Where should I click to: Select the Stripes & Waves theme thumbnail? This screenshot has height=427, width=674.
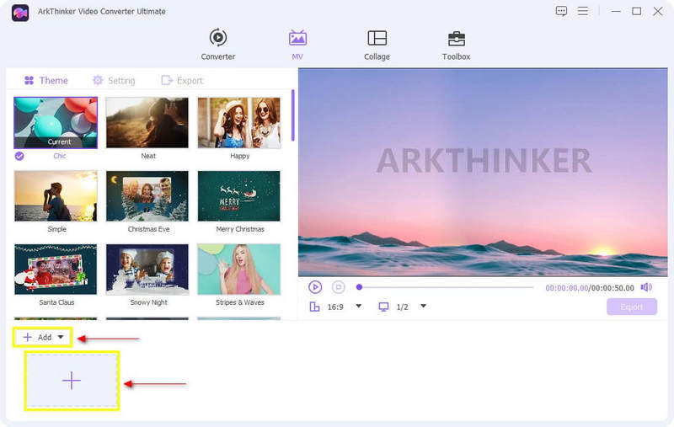[x=239, y=270]
